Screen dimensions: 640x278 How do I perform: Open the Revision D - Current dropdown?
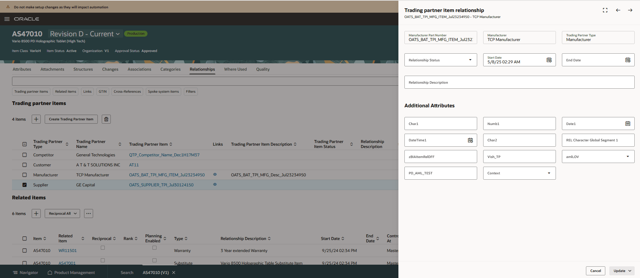(85, 34)
